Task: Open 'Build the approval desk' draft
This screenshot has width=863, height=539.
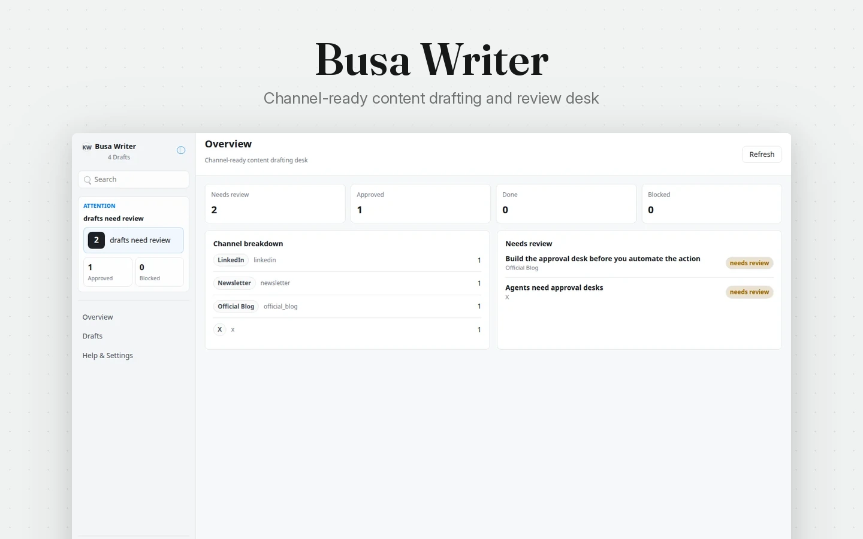Action: click(603, 259)
